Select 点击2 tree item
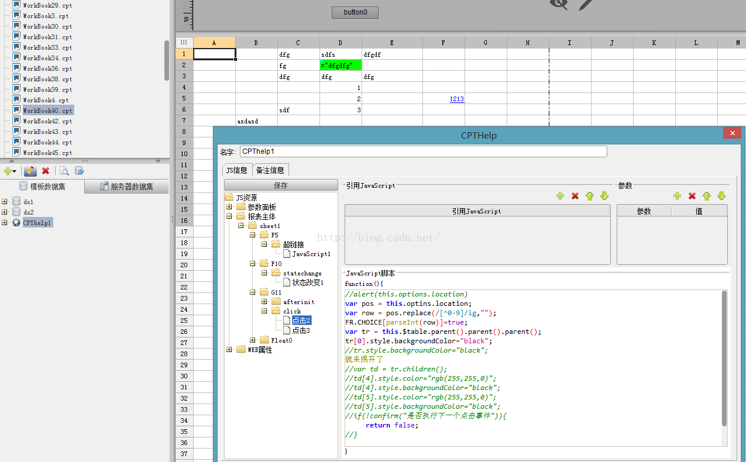 tap(301, 320)
